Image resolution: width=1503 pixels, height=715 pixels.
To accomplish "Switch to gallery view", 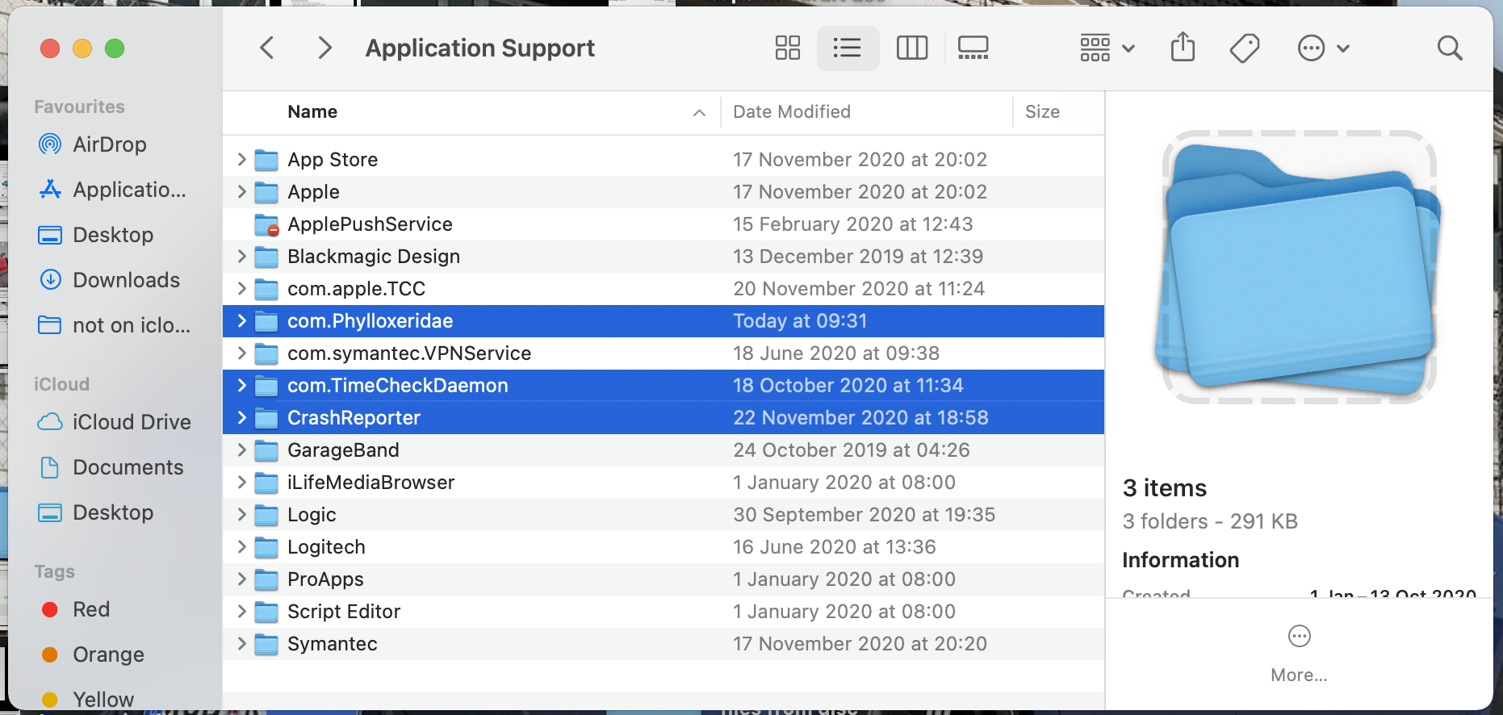I will 973,48.
